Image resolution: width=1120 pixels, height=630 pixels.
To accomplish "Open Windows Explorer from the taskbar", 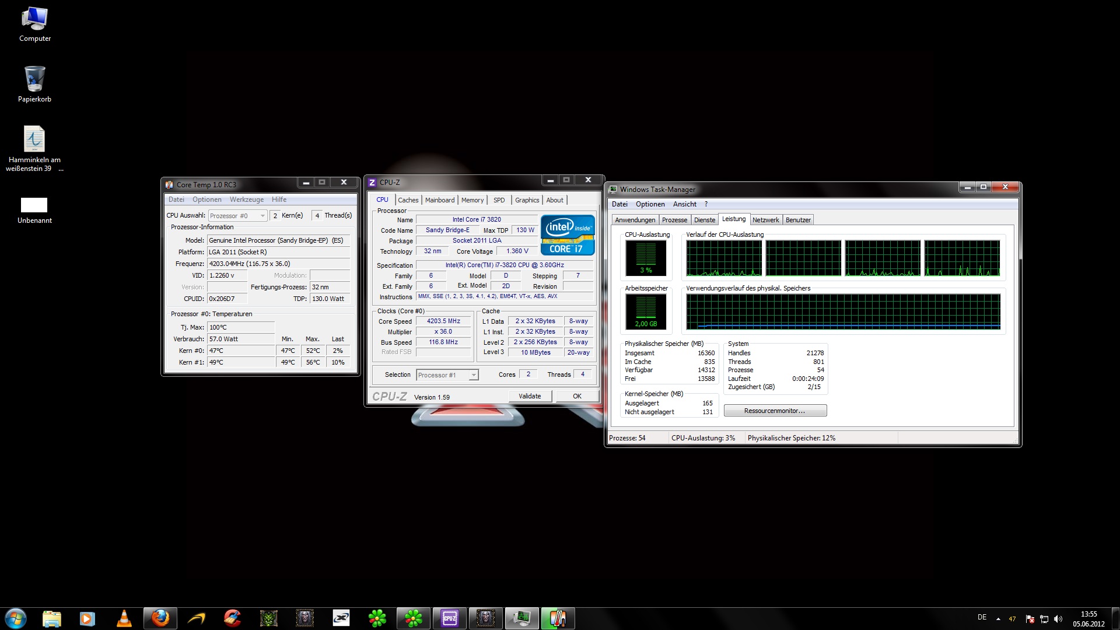I will tap(52, 618).
